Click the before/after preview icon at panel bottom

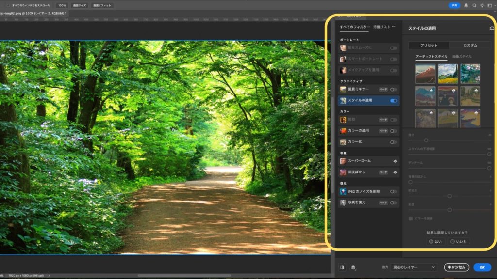point(343,267)
